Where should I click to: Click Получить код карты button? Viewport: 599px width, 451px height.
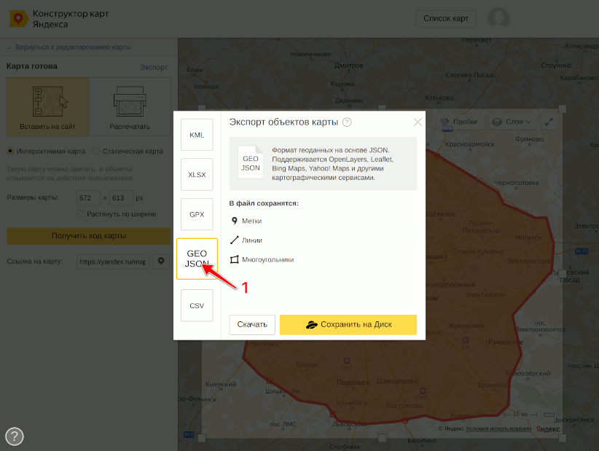(x=89, y=236)
